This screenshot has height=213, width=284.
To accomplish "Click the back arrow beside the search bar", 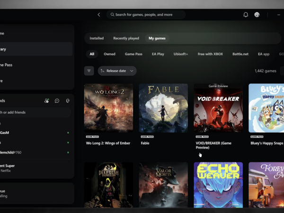I will (x=99, y=15).
